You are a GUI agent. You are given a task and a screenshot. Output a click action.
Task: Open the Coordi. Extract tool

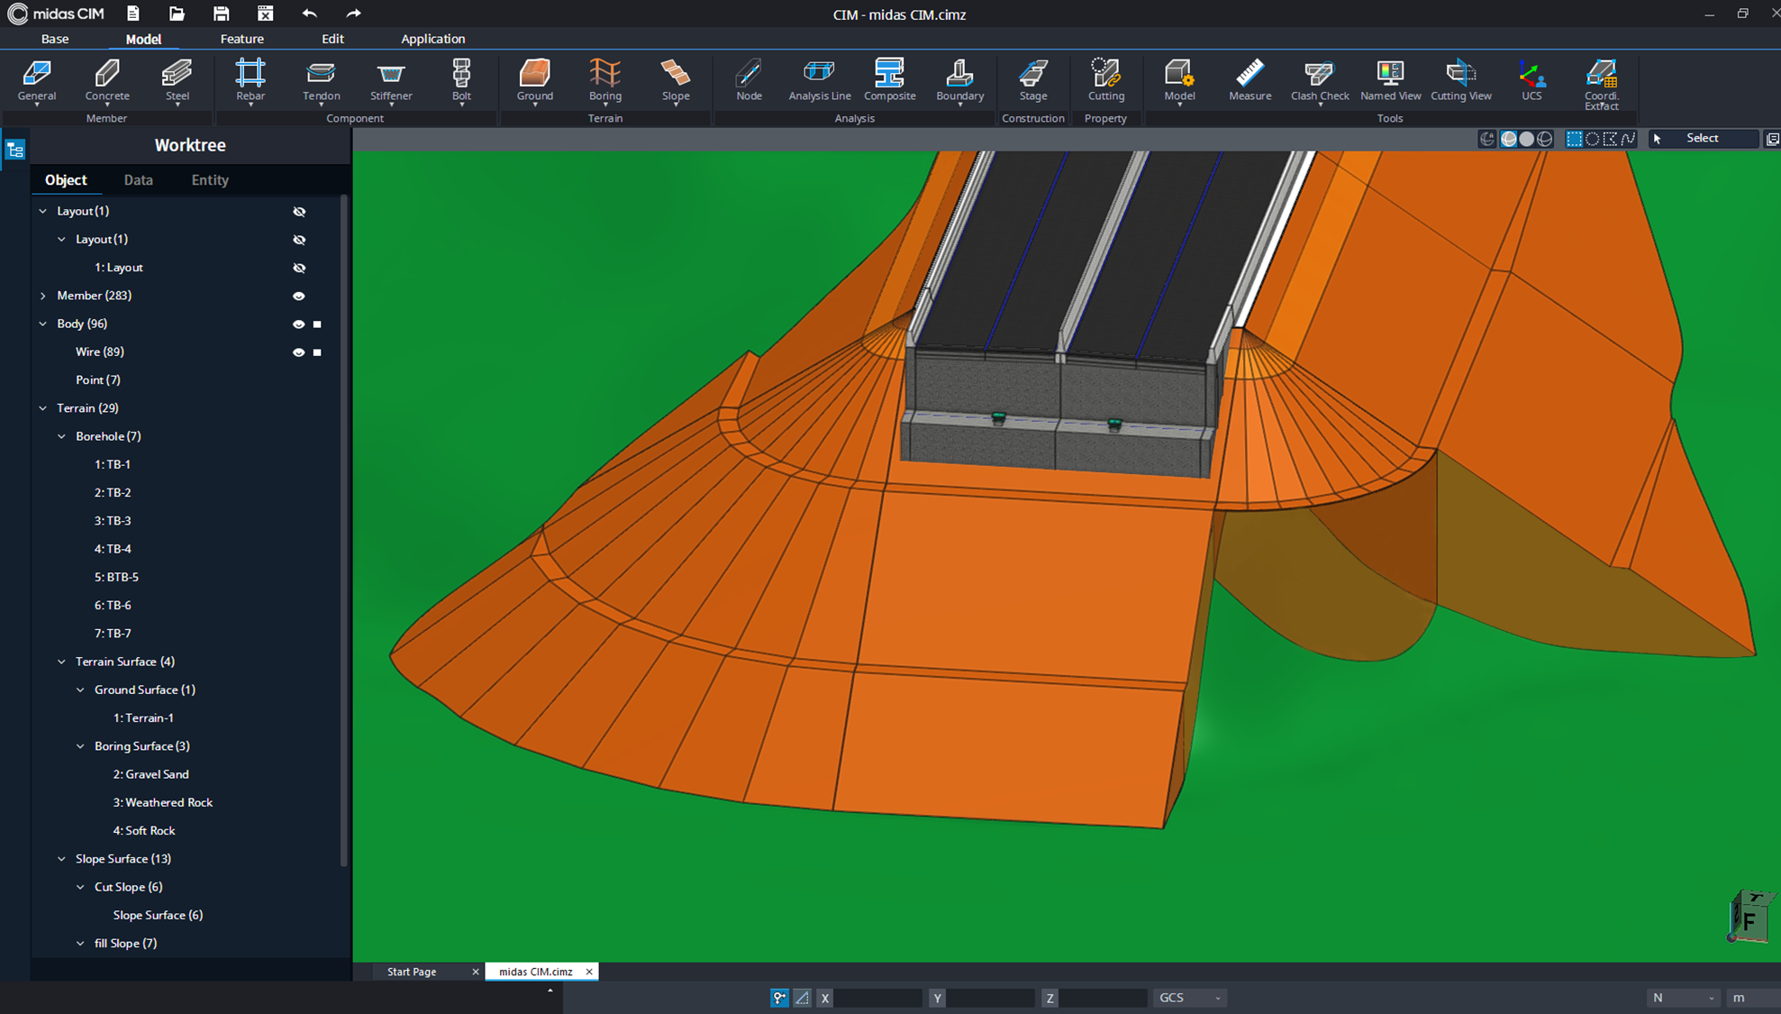coord(1601,81)
